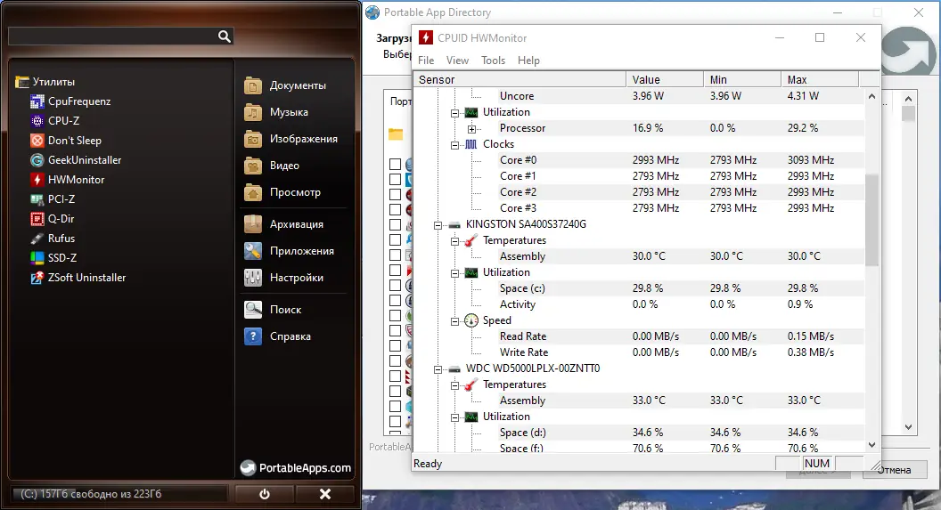Close the PortableApps menu with X

coord(324,494)
